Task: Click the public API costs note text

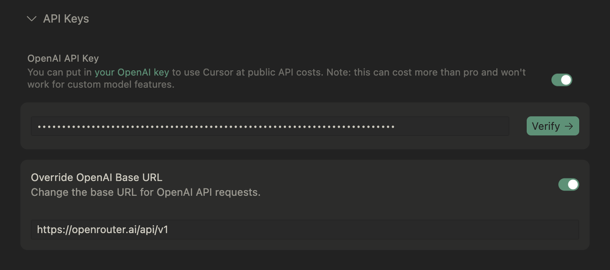Action: (276, 72)
